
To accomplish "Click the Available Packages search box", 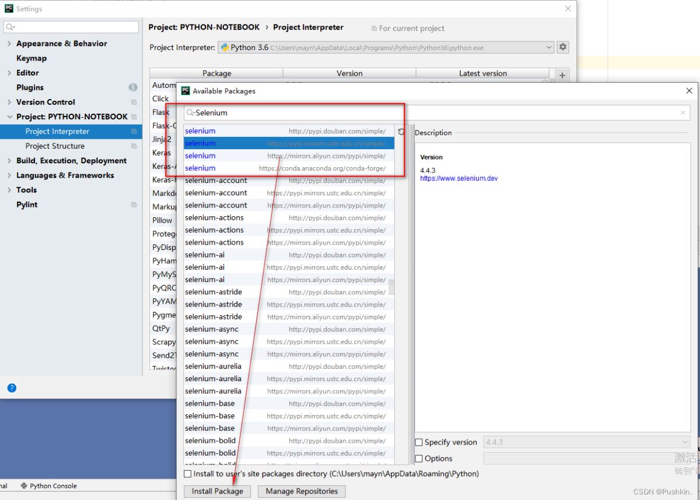I will pyautogui.click(x=437, y=113).
